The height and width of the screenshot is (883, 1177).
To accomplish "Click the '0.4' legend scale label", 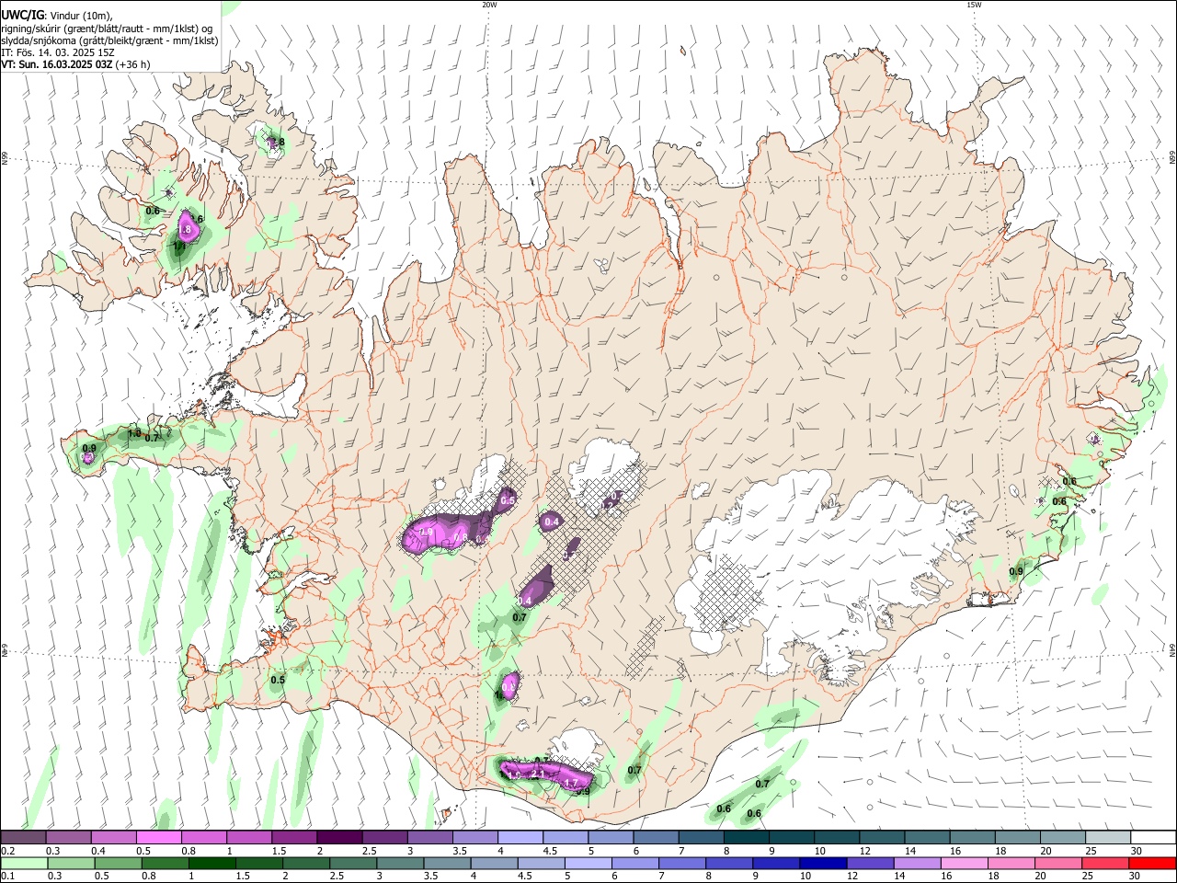I will (97, 850).
